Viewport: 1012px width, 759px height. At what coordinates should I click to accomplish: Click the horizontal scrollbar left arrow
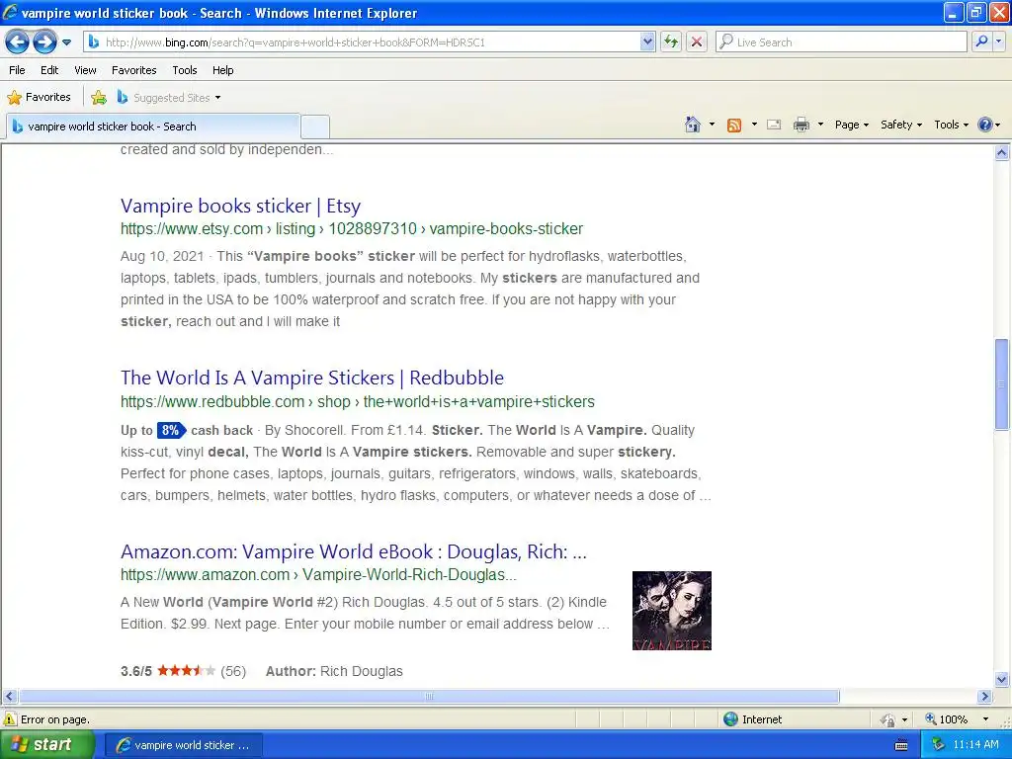9,697
